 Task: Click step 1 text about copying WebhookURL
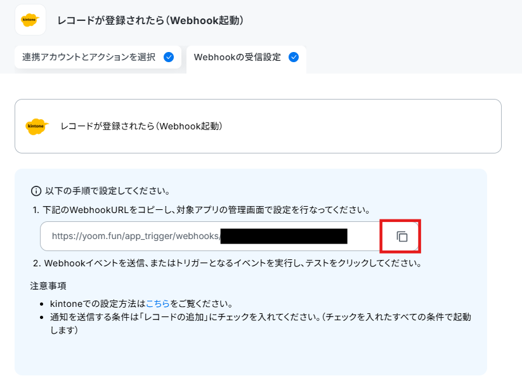pyautogui.click(x=202, y=210)
